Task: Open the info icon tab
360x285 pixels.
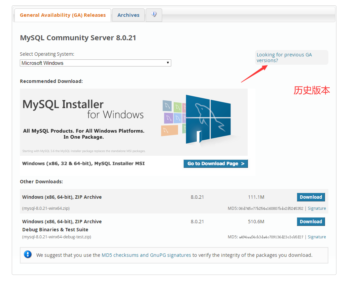Action: coord(154,15)
